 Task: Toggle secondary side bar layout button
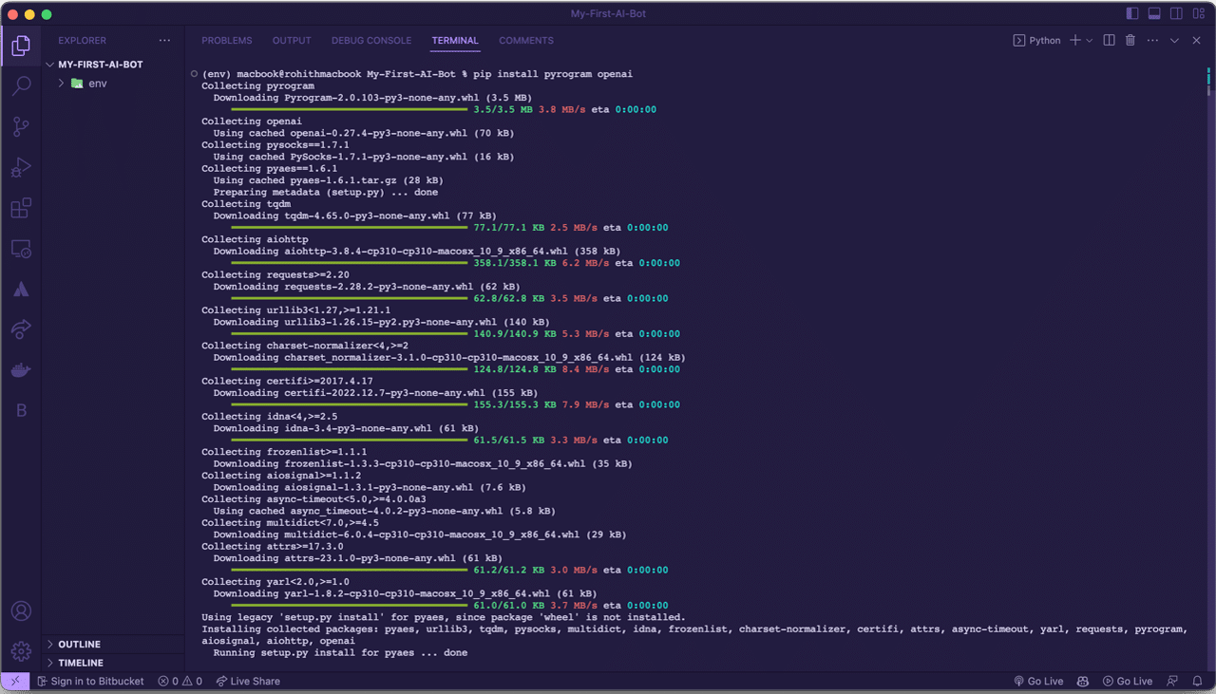click(1177, 14)
